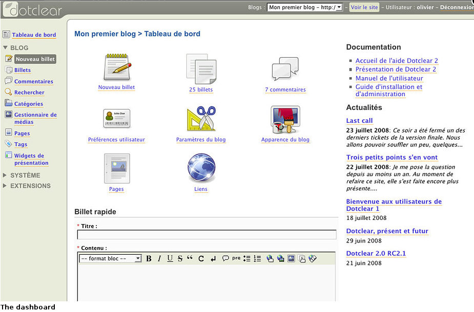
Task: Open the 25 billets documents icon
Action: tap(201, 69)
